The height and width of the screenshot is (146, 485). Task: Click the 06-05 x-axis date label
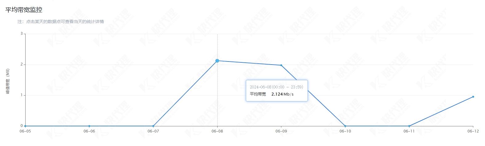25,131
